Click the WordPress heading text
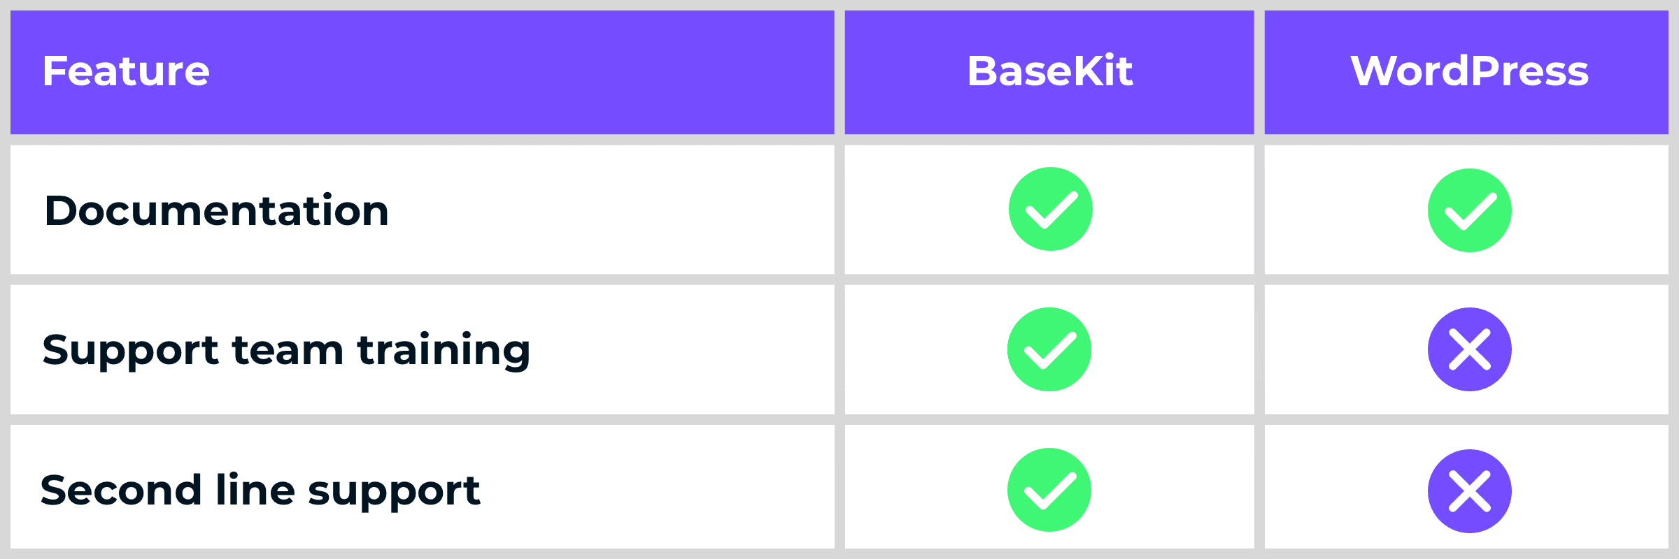 1469,71
